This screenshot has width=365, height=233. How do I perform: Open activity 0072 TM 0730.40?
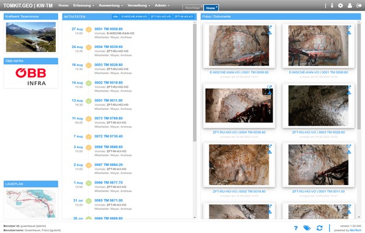click(108, 136)
